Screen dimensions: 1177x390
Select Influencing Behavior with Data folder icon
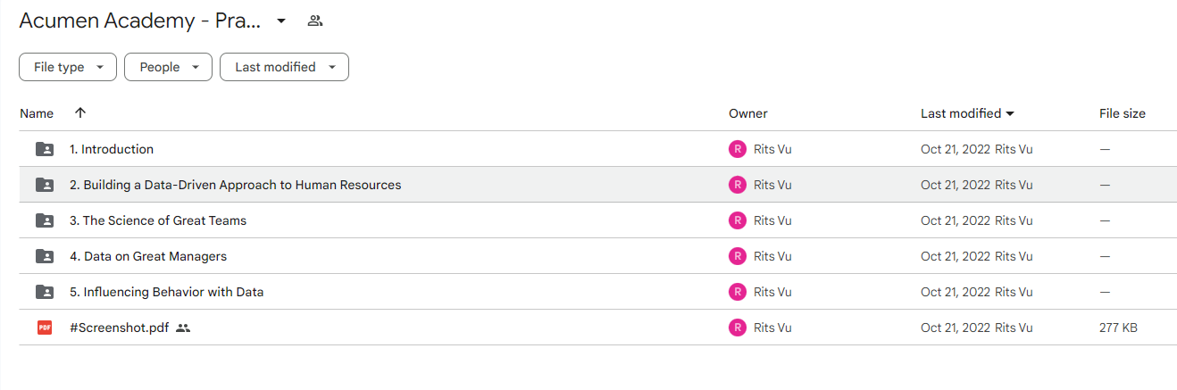[x=45, y=292]
